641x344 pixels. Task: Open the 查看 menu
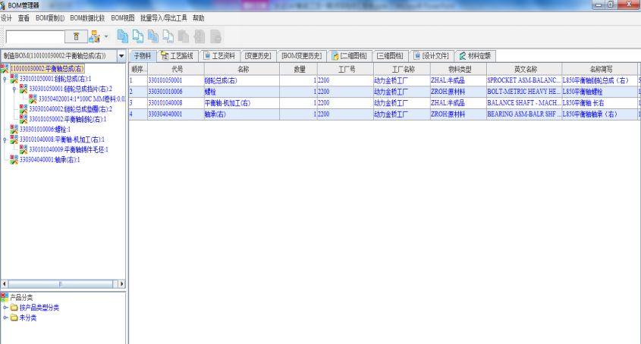click(x=24, y=18)
